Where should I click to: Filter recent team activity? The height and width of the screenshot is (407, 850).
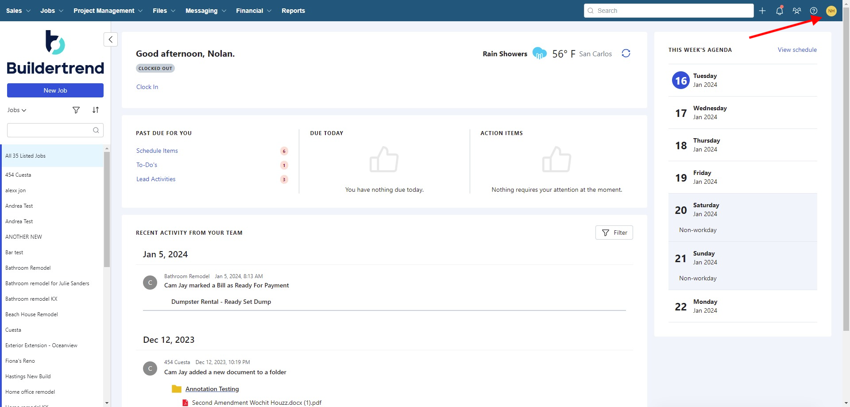(x=614, y=233)
